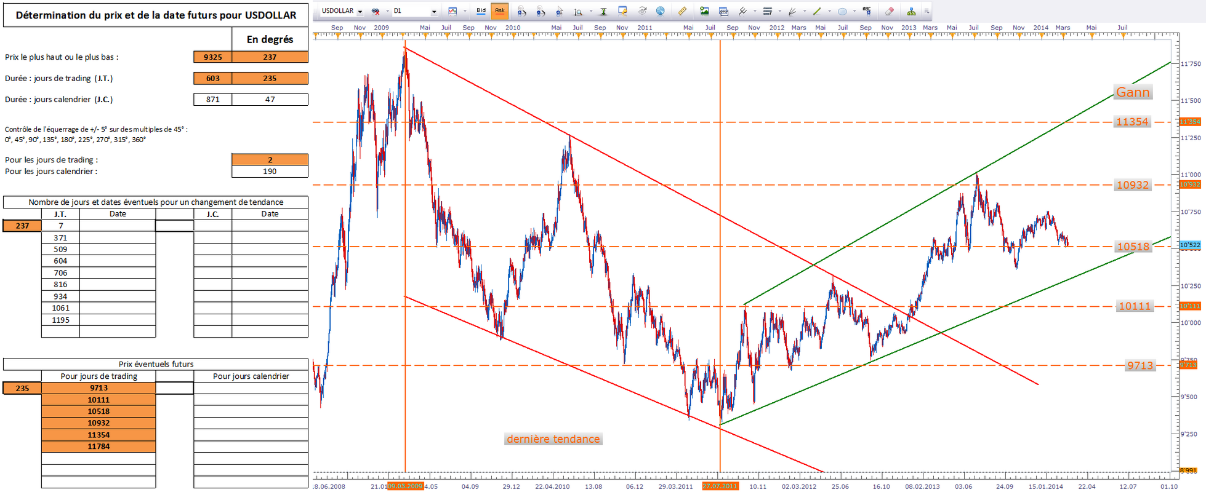Open the USDOLLAR symbol dropdown

[x=360, y=12]
